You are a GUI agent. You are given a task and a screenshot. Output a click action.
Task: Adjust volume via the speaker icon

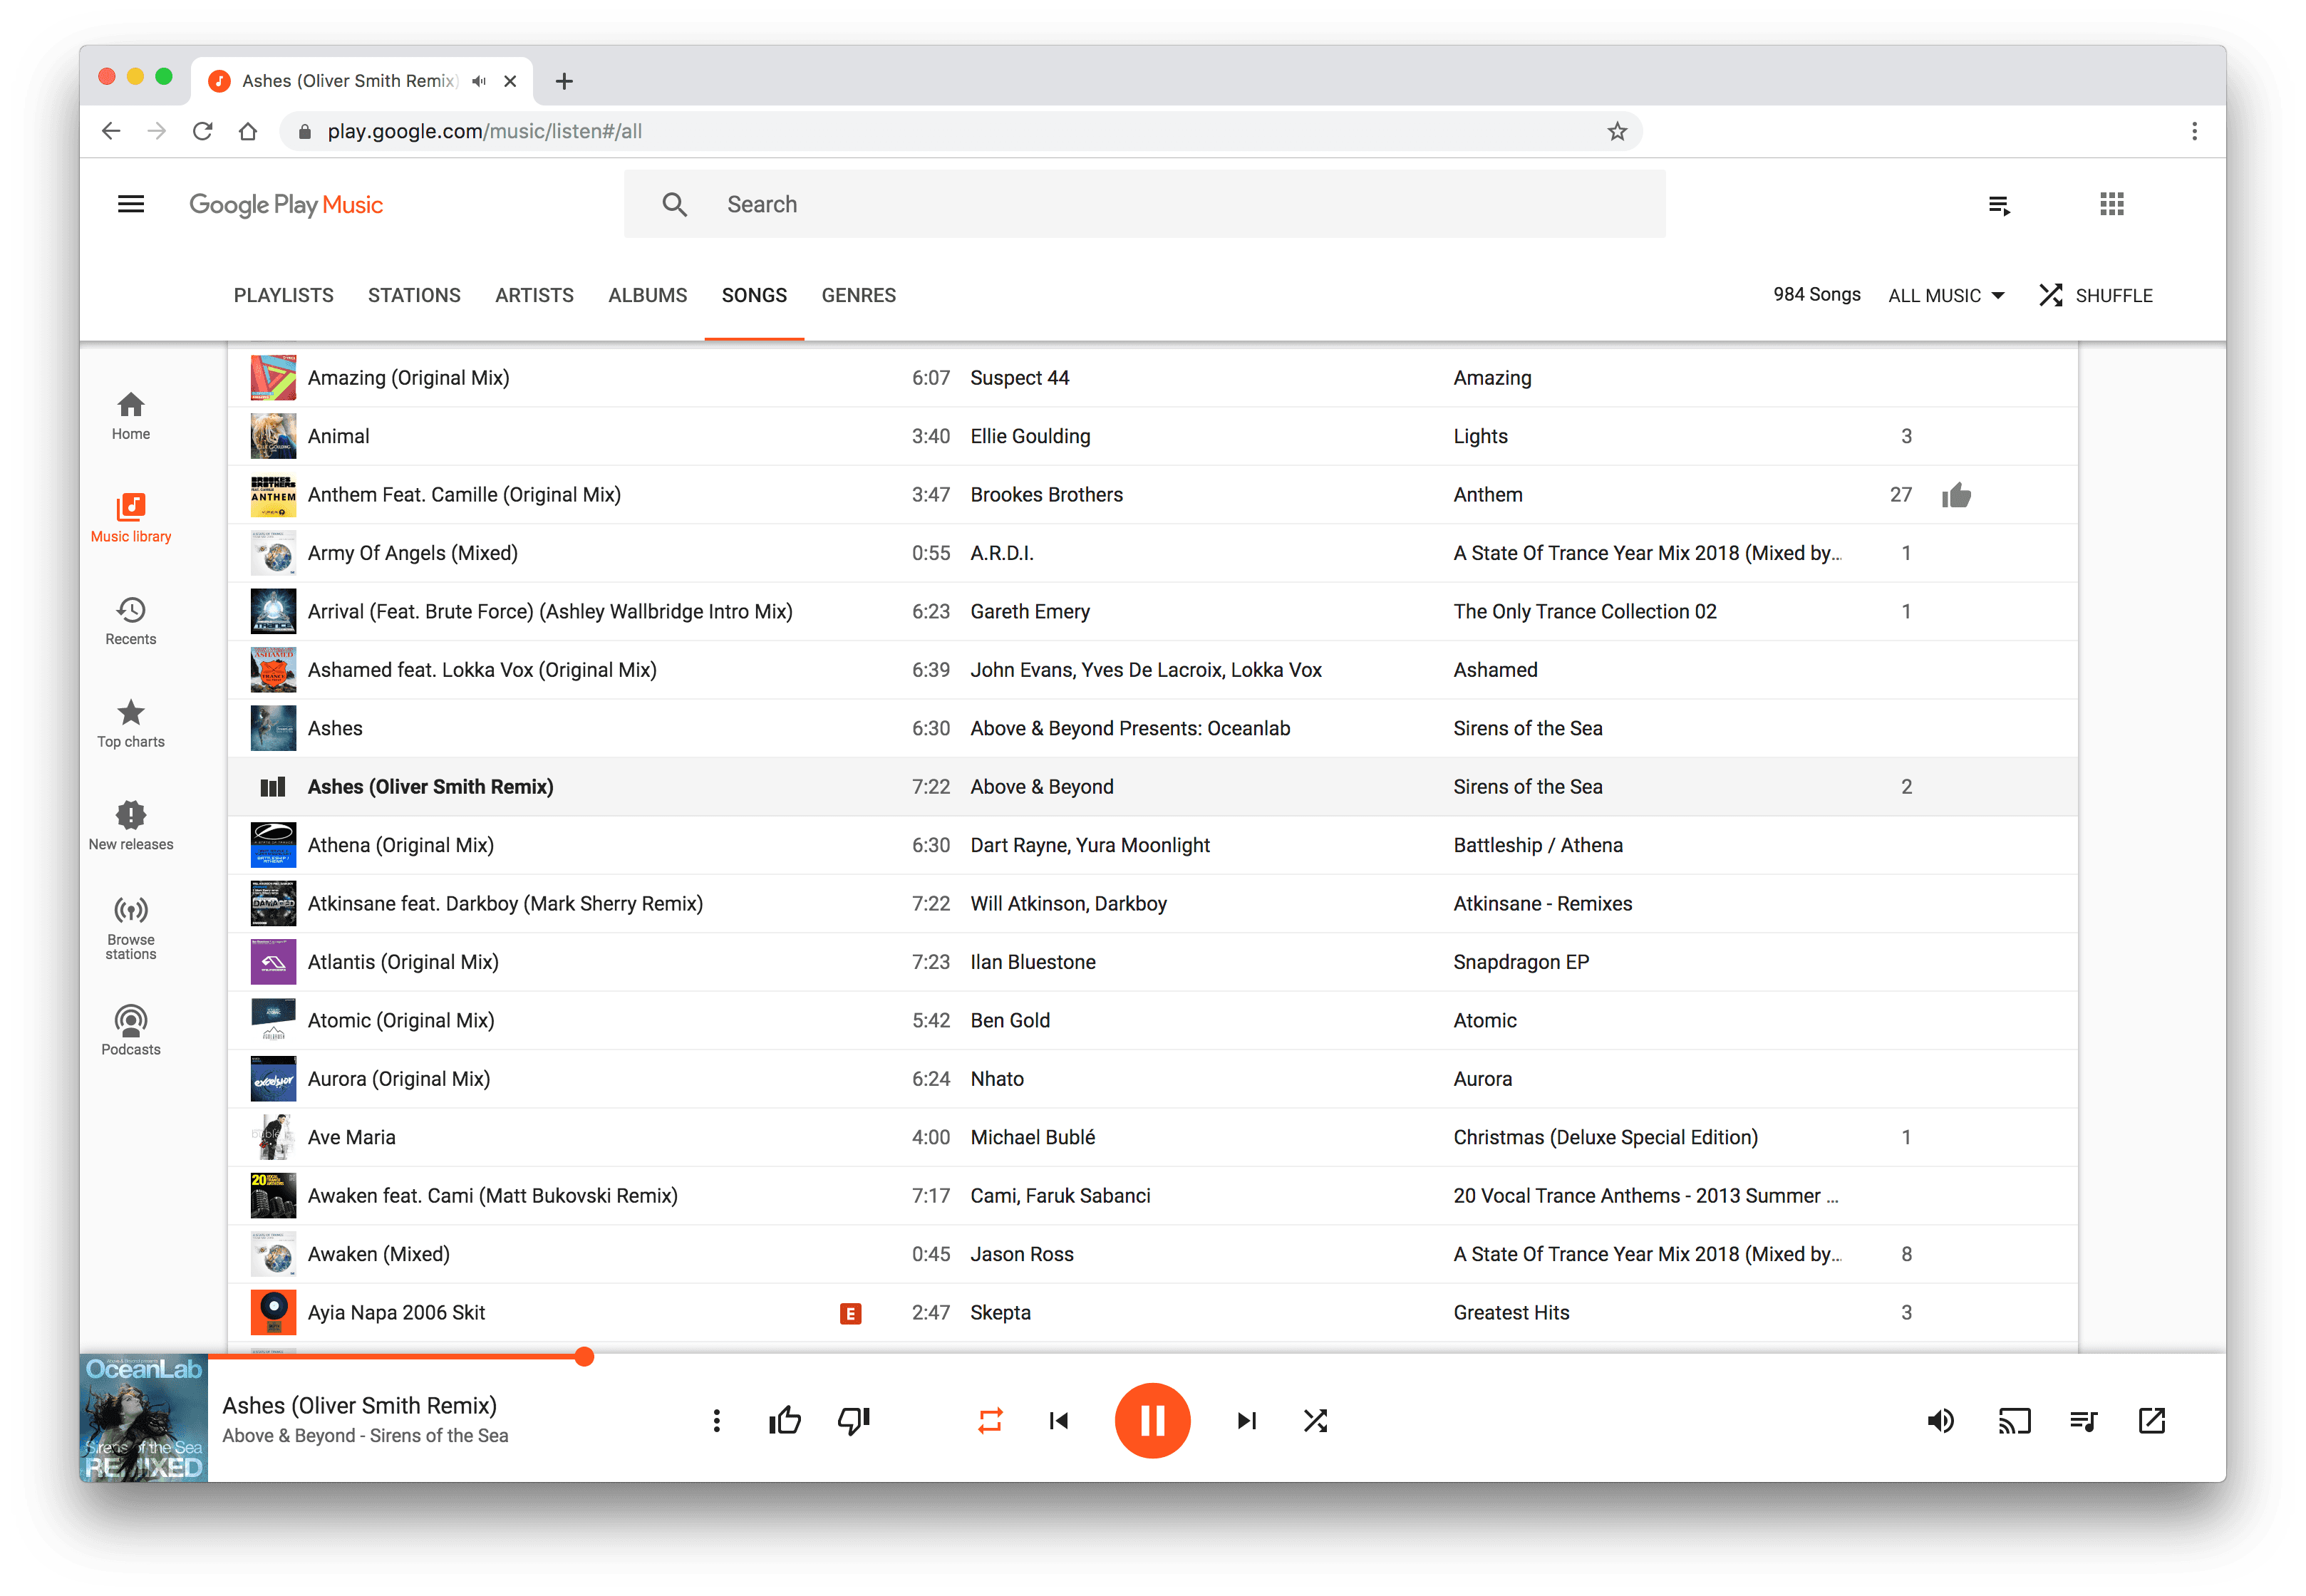pyautogui.click(x=1940, y=1420)
